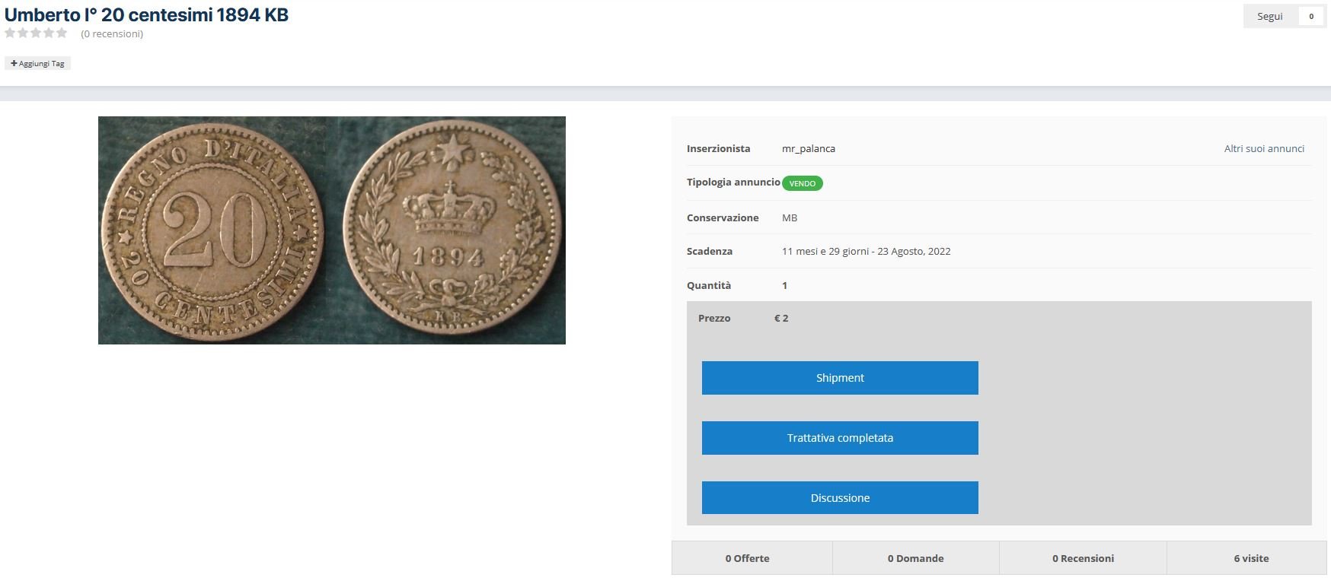Viewport: 1331px width, 584px height.
Task: Click the Shipment button
Action: click(x=839, y=378)
